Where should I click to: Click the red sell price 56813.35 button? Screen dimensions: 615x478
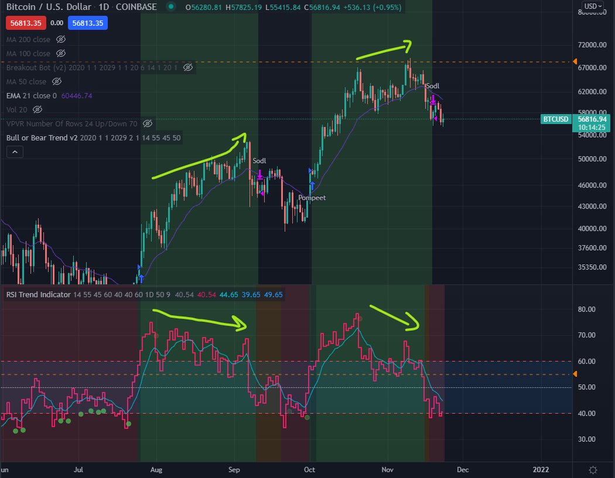(x=26, y=23)
